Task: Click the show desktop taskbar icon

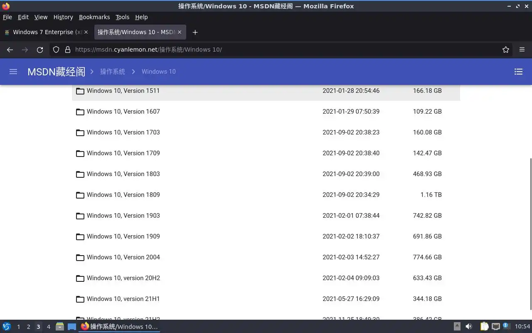Action: tap(72, 327)
